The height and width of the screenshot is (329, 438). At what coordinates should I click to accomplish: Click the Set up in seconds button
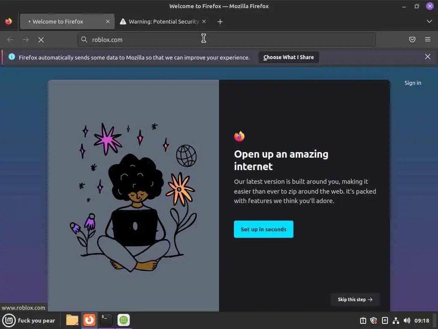tap(263, 229)
